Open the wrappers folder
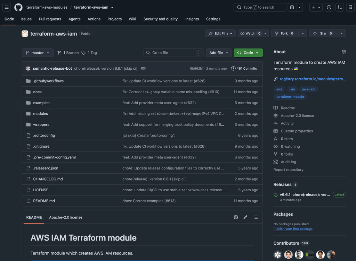Image resolution: width=356 pixels, height=261 pixels. pos(41,124)
